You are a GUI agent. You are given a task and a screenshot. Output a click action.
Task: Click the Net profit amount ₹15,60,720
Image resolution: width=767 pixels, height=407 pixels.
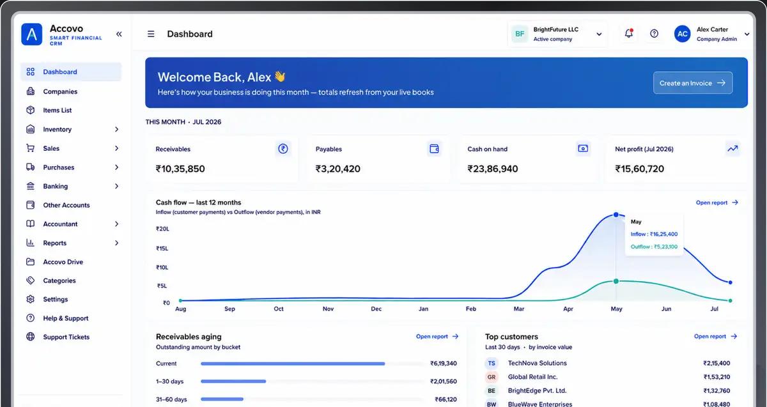coord(640,169)
